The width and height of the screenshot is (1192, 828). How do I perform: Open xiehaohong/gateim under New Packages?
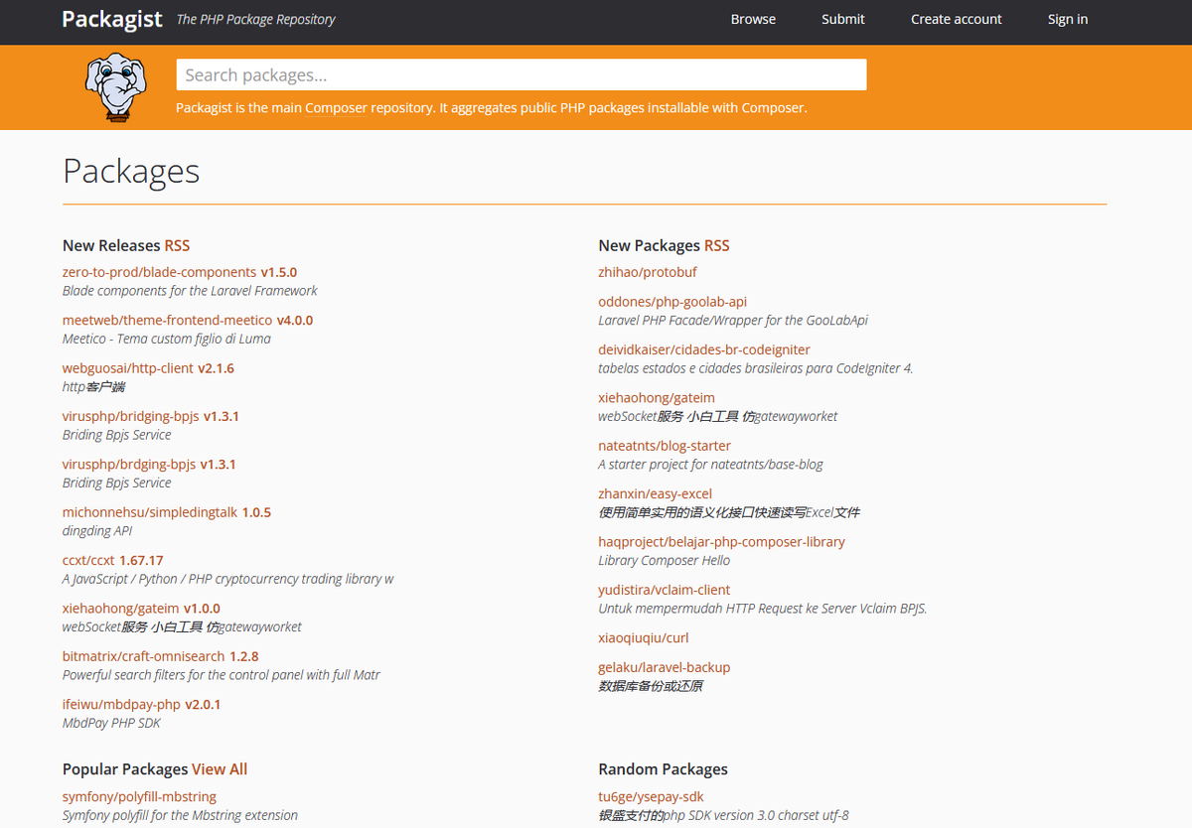pos(657,398)
